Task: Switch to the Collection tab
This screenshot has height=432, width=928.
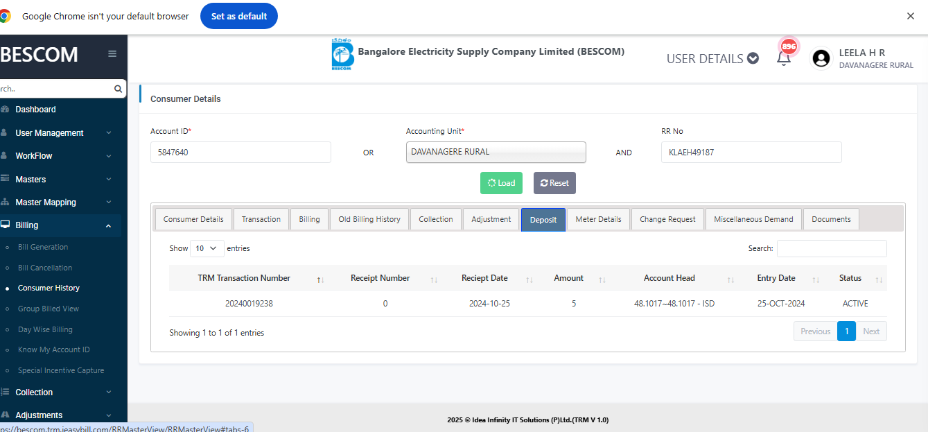Action: tap(436, 219)
